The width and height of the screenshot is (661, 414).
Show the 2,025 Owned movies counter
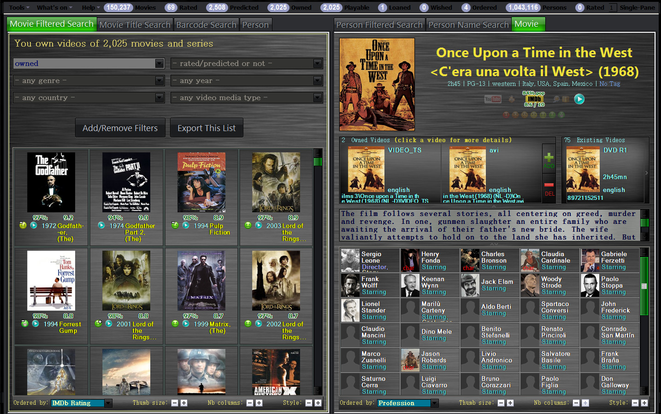tap(290, 7)
